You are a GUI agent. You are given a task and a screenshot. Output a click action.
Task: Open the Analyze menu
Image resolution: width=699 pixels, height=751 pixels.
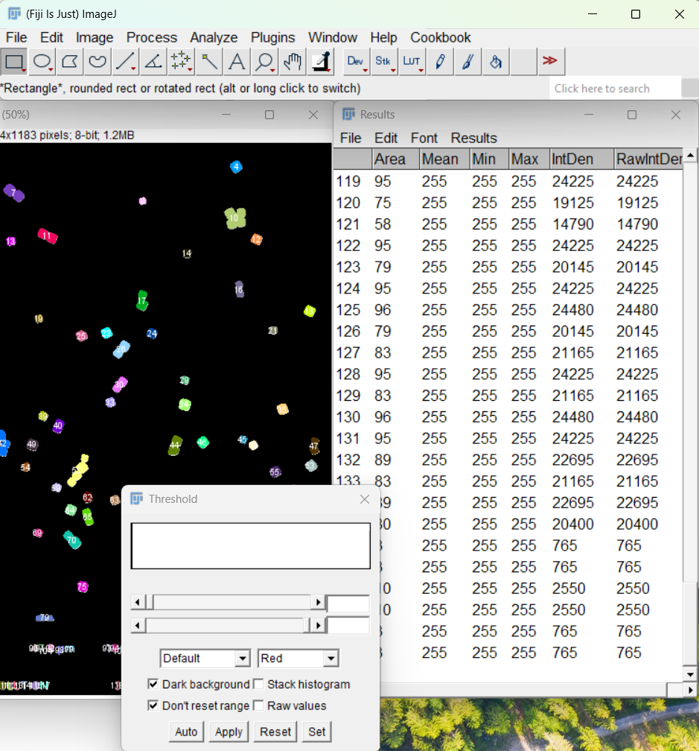pyautogui.click(x=213, y=37)
